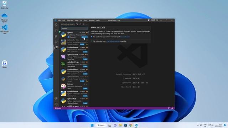228x128 pixels.
Task: Open the taskbar Search box
Action: click(x=101, y=125)
